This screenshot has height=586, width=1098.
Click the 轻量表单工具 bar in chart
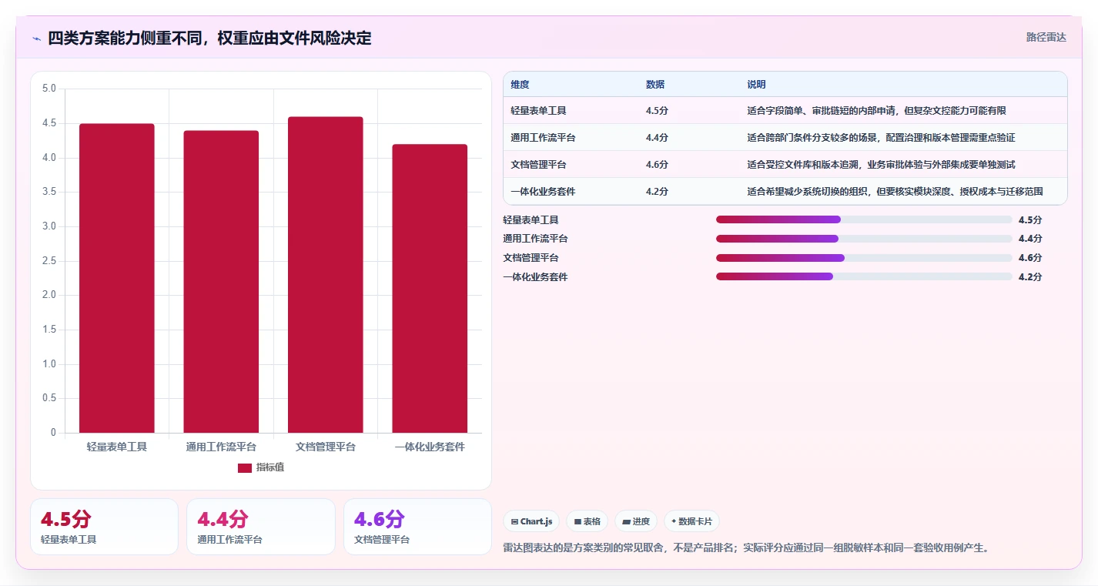pos(117,278)
